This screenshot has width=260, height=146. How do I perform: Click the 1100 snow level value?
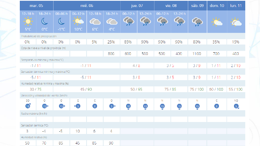(x=197, y=54)
